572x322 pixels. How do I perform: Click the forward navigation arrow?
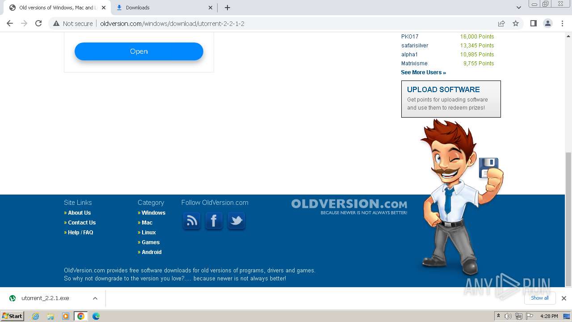pos(24,23)
